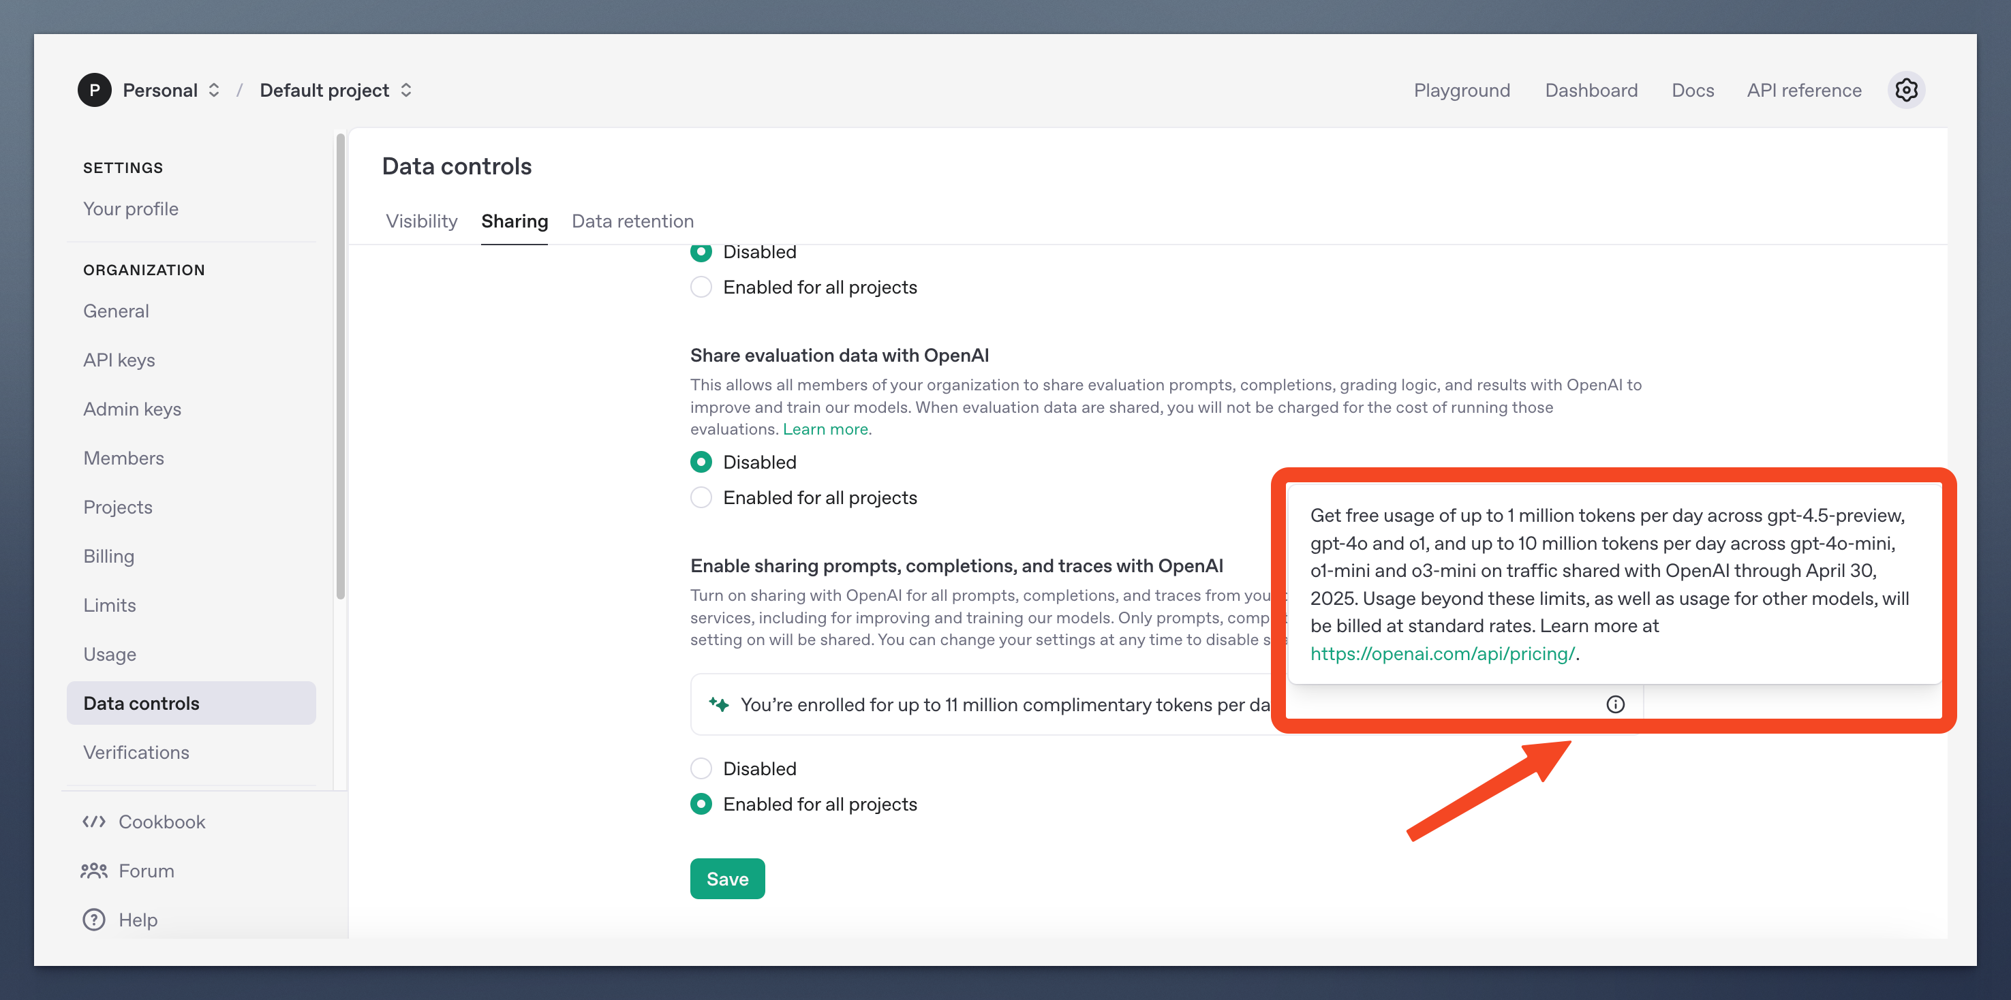Click the sidebar vertical scrollbar
Viewport: 2011px width, 1000px height.
click(x=340, y=367)
